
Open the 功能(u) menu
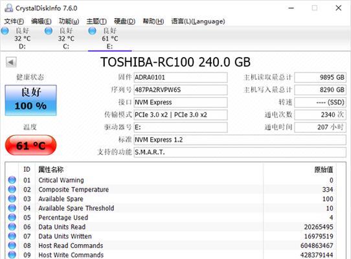pyautogui.click(x=69, y=21)
